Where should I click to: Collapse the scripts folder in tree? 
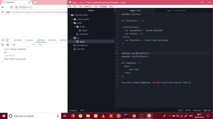[75, 27]
